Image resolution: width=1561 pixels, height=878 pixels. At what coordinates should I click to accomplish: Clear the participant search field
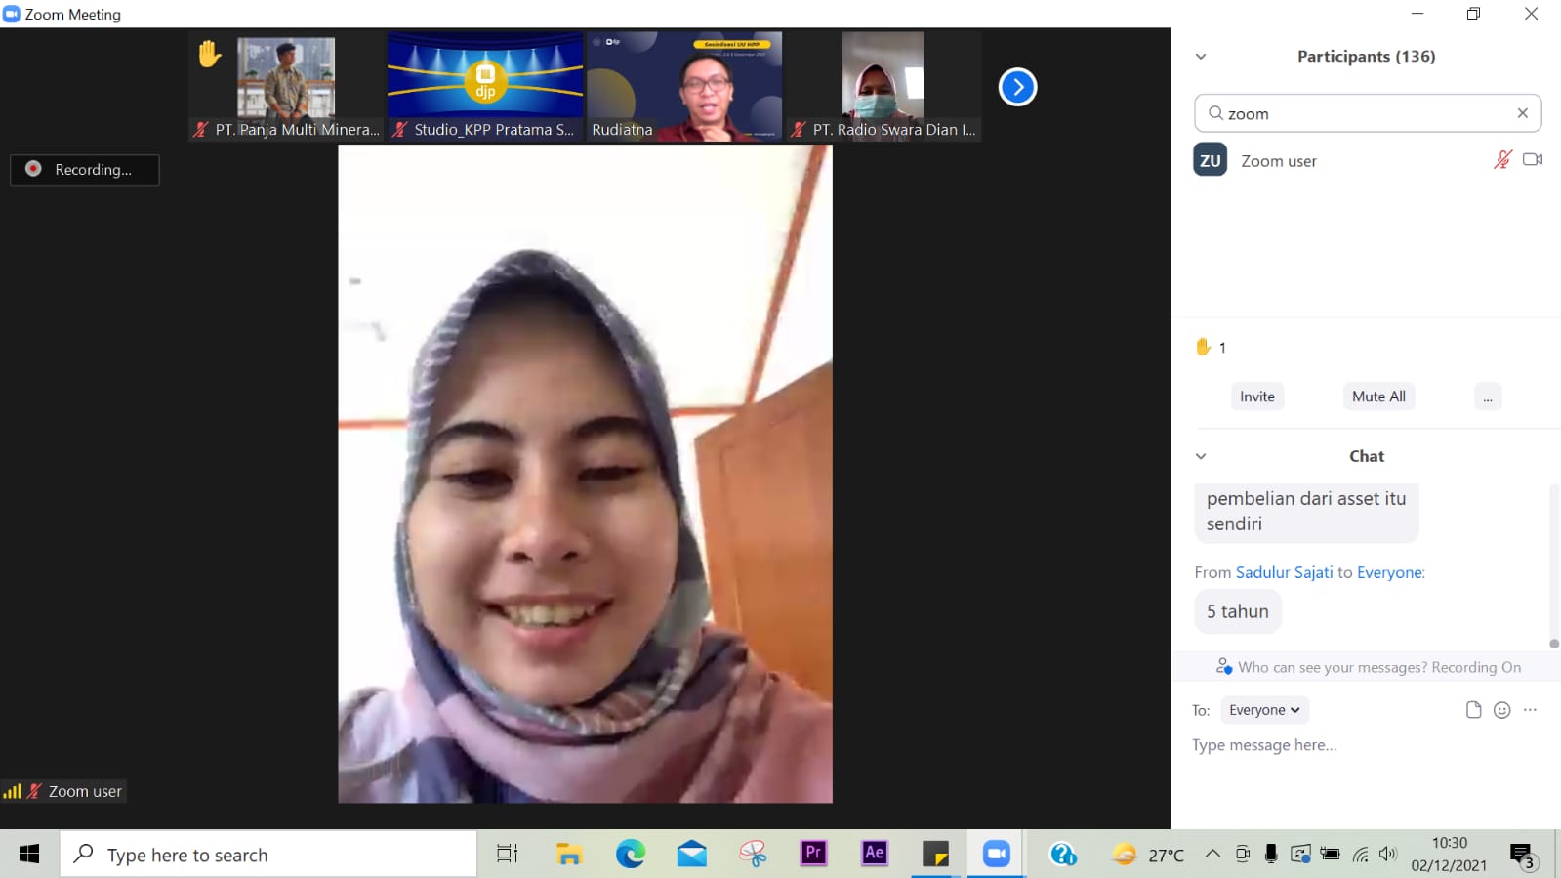pos(1522,113)
